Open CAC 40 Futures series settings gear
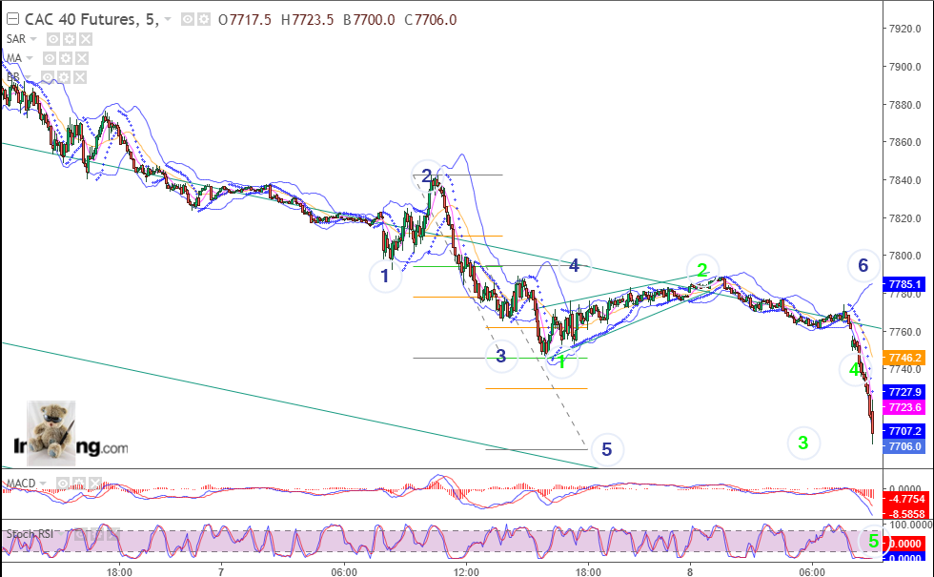934x577 pixels. (204, 20)
